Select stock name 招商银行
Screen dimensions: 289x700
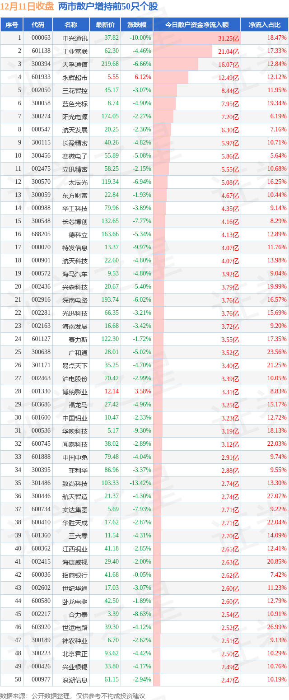(75, 575)
